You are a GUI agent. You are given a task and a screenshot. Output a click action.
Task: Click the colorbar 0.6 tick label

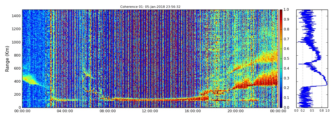(286, 49)
